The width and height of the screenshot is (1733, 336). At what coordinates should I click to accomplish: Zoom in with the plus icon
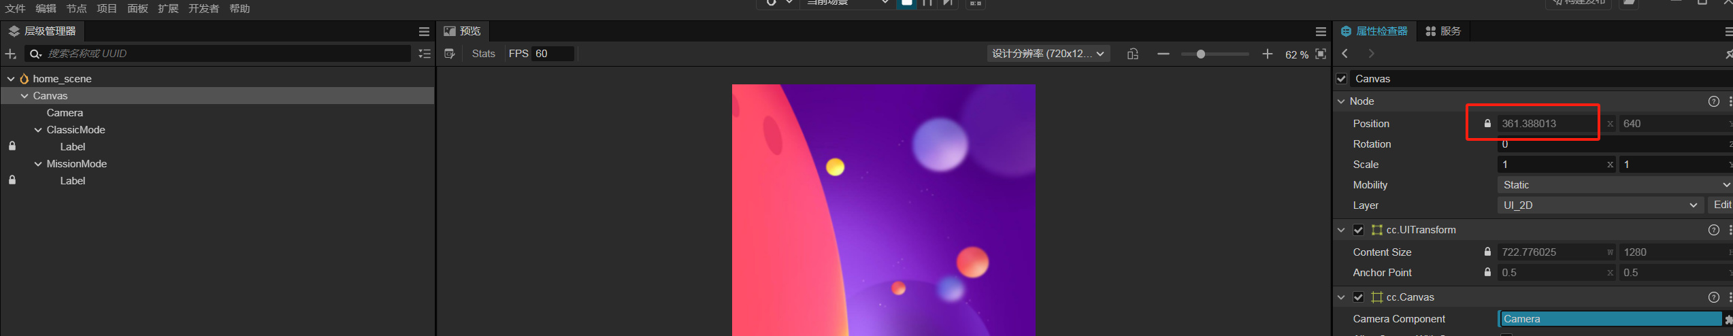[x=1267, y=54]
